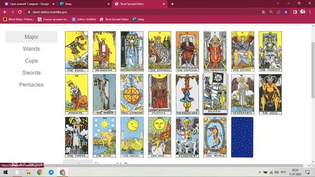Pick The Hanged Man card
The image size is (315, 177).
[x=187, y=94]
